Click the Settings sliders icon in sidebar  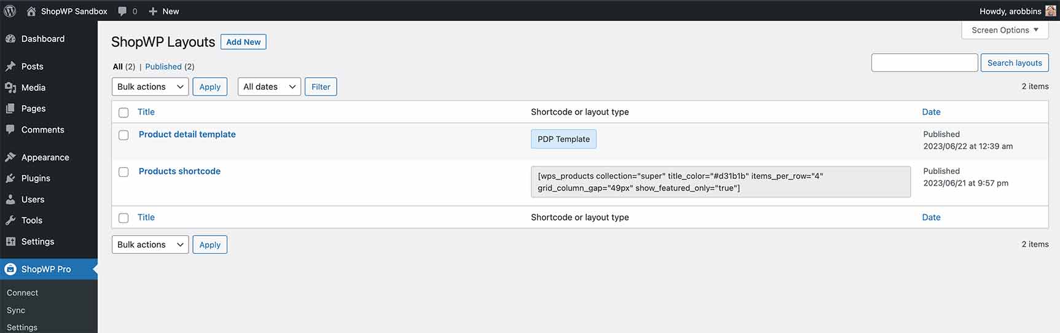click(10, 241)
